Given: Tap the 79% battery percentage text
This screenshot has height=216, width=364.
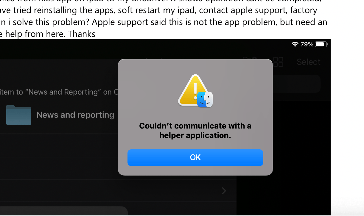Looking at the screenshot, I should 307,44.
